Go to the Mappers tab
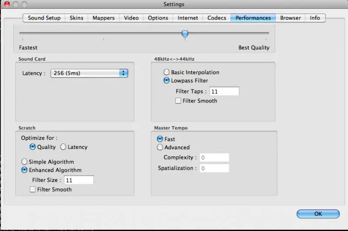Screen dimensions: 348x231 pos(104,18)
